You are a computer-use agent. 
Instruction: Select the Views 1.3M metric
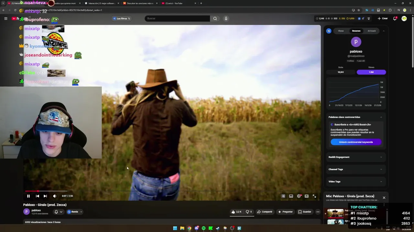pyautogui.click(x=371, y=72)
